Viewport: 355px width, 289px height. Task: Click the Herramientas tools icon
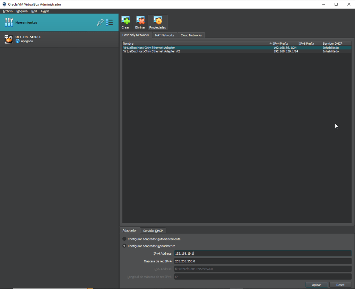click(x=9, y=23)
